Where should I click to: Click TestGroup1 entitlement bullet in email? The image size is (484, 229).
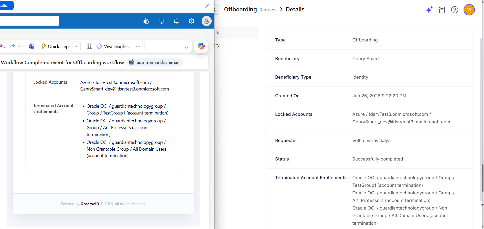coord(127,109)
